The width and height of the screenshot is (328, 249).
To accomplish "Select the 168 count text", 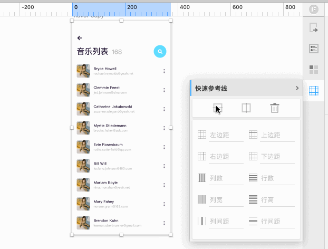I will [x=117, y=52].
